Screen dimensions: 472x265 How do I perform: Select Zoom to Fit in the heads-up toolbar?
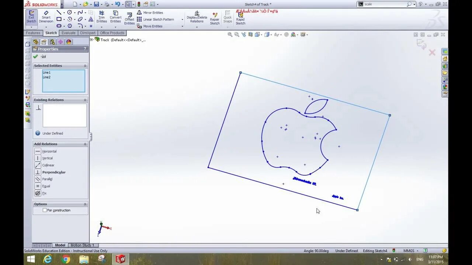230,34
